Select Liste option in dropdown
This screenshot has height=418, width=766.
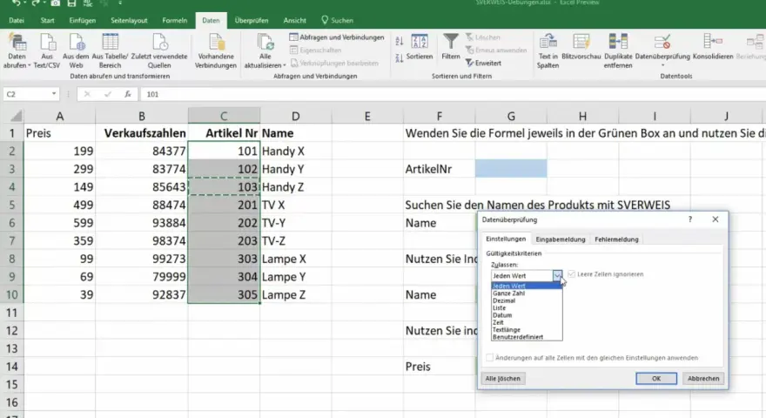pos(527,308)
